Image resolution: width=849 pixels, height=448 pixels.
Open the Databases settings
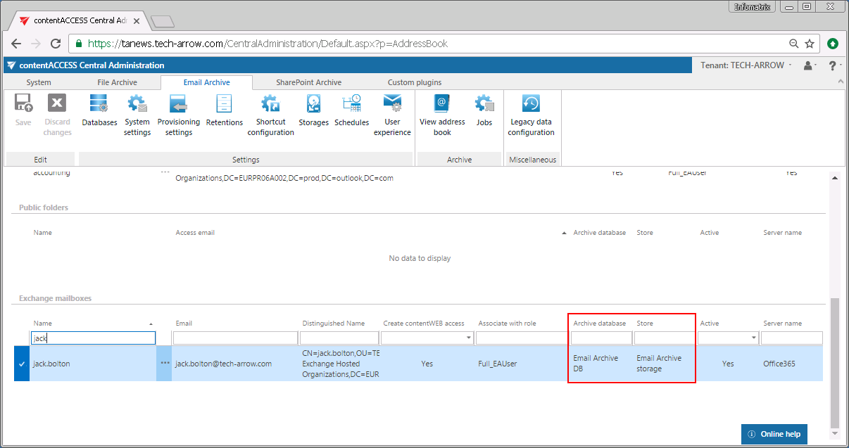click(x=99, y=111)
